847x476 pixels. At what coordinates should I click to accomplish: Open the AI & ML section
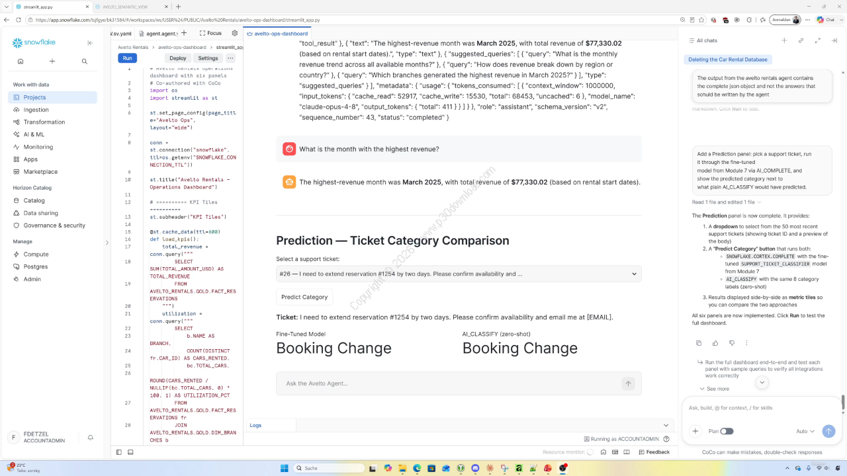point(52,134)
